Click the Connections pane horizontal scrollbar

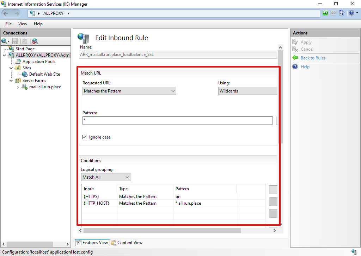(30, 244)
